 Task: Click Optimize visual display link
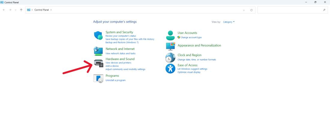(189, 72)
